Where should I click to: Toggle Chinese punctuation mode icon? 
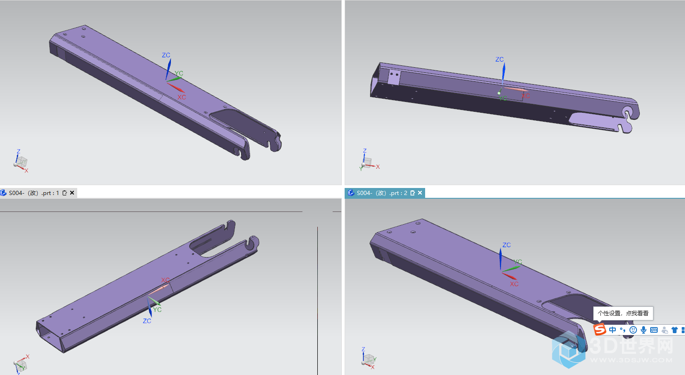coord(622,330)
